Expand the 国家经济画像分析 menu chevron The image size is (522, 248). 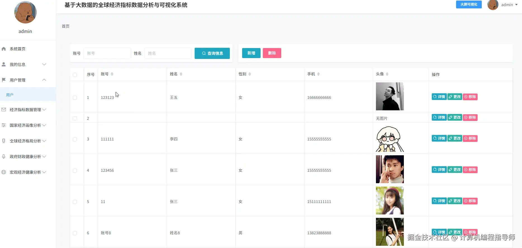click(x=44, y=125)
